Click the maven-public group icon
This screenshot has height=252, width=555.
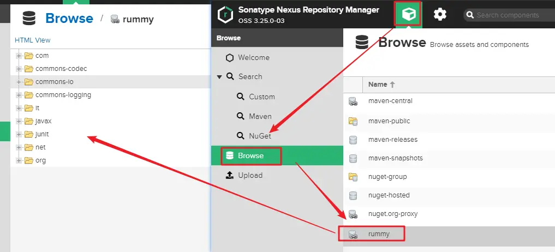point(353,122)
